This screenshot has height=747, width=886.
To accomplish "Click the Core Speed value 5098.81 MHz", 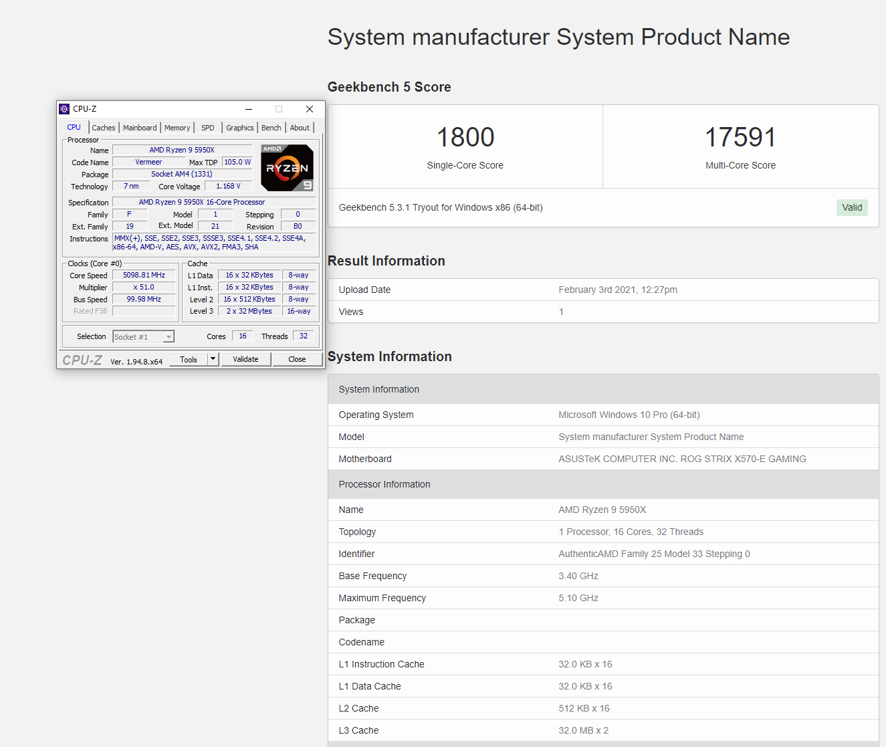I will pos(144,275).
